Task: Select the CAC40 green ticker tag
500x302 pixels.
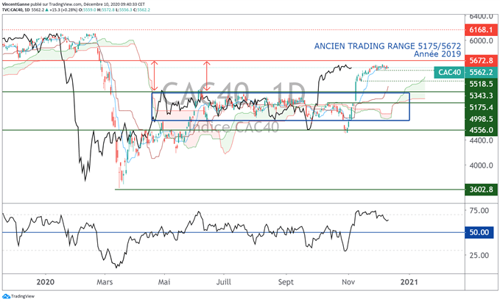Action: coord(449,73)
